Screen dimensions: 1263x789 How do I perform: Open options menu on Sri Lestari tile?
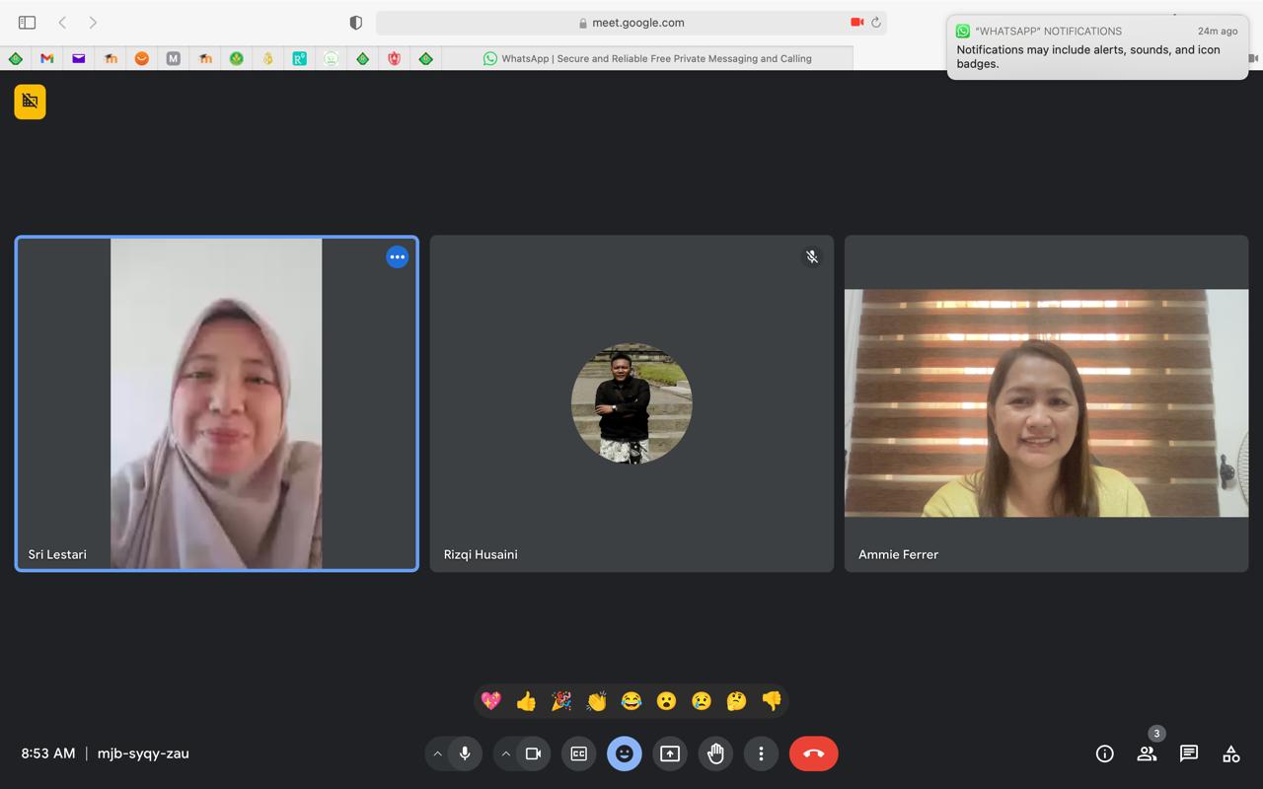point(397,256)
